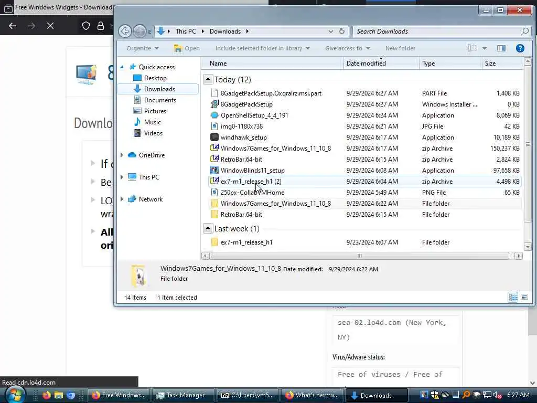
Task: Collapse the Today (12) group
Action: 208,80
